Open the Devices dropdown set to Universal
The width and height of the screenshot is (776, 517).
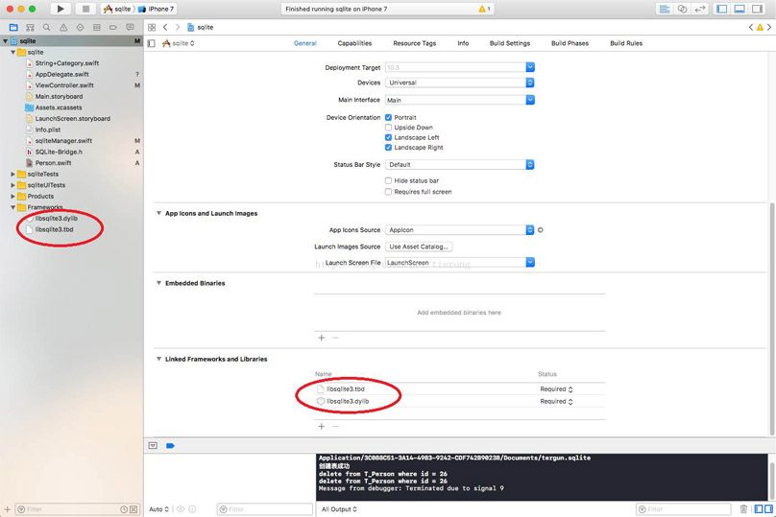459,82
